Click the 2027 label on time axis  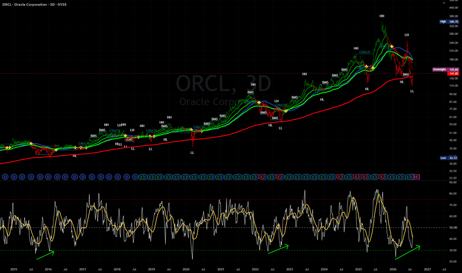(x=427, y=269)
